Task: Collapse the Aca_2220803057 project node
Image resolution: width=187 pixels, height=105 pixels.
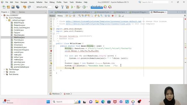Action: (2, 15)
